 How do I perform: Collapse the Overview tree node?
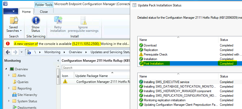pyautogui.click(x=6, y=69)
